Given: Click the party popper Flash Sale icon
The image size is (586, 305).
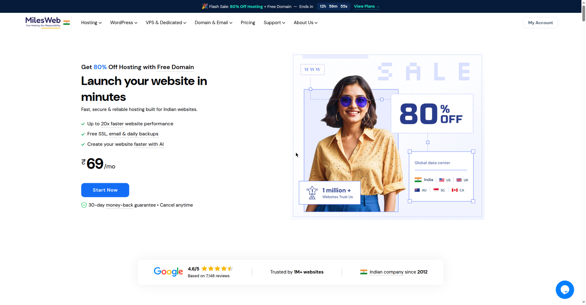Looking at the screenshot, I should 205,6.
